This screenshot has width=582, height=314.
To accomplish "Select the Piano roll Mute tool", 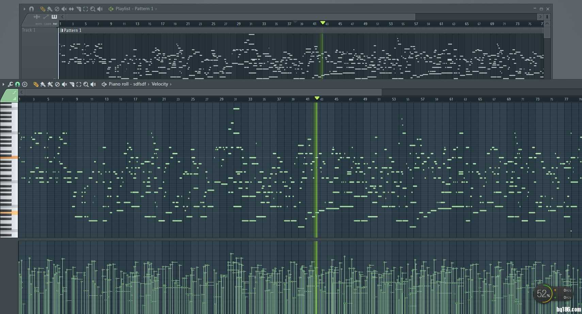I will tap(64, 84).
